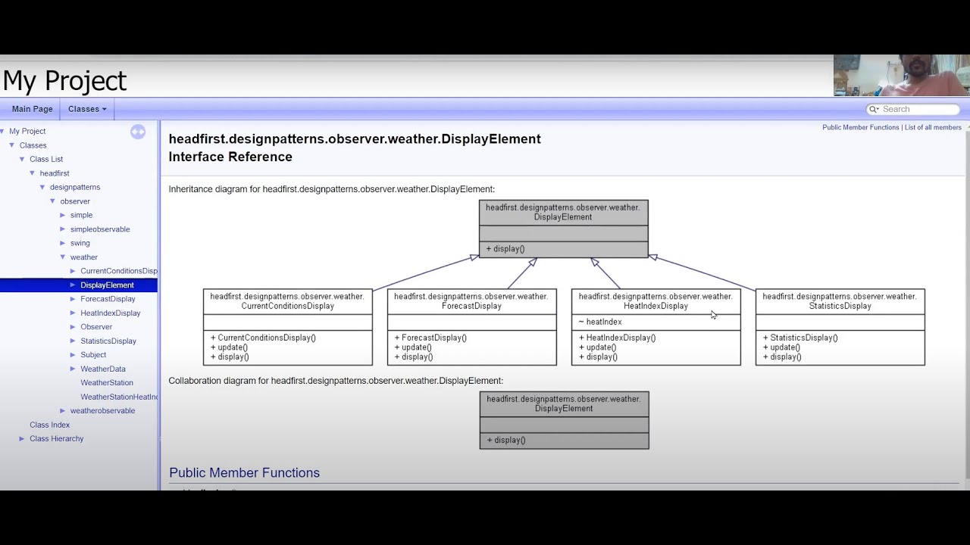Image resolution: width=970 pixels, height=545 pixels.
Task: Select designpatterns in navigation tree
Action: click(75, 187)
